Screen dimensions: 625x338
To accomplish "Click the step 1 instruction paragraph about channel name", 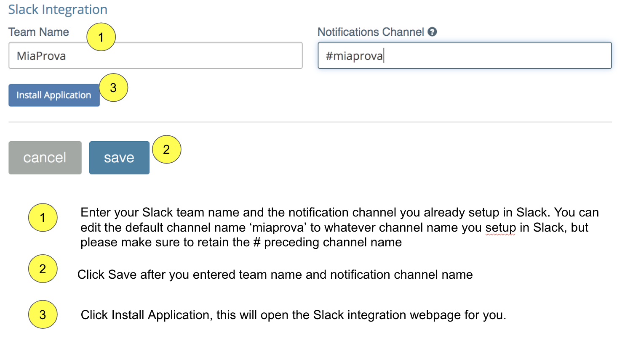I will tap(339, 227).
